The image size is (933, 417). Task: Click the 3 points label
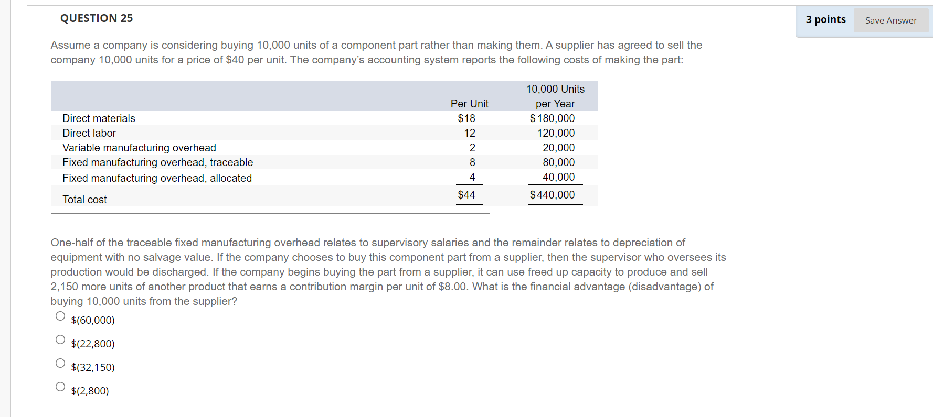(825, 19)
